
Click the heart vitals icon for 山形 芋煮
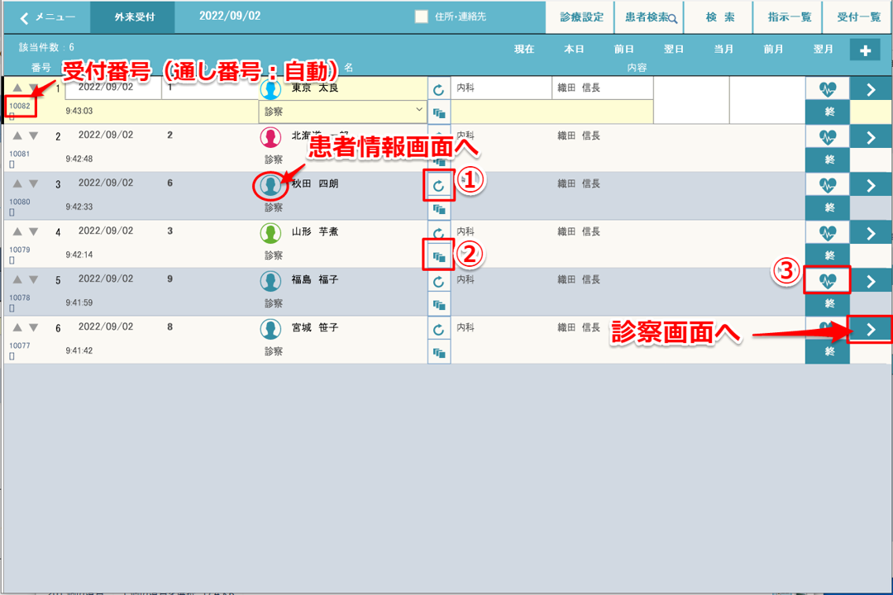828,232
